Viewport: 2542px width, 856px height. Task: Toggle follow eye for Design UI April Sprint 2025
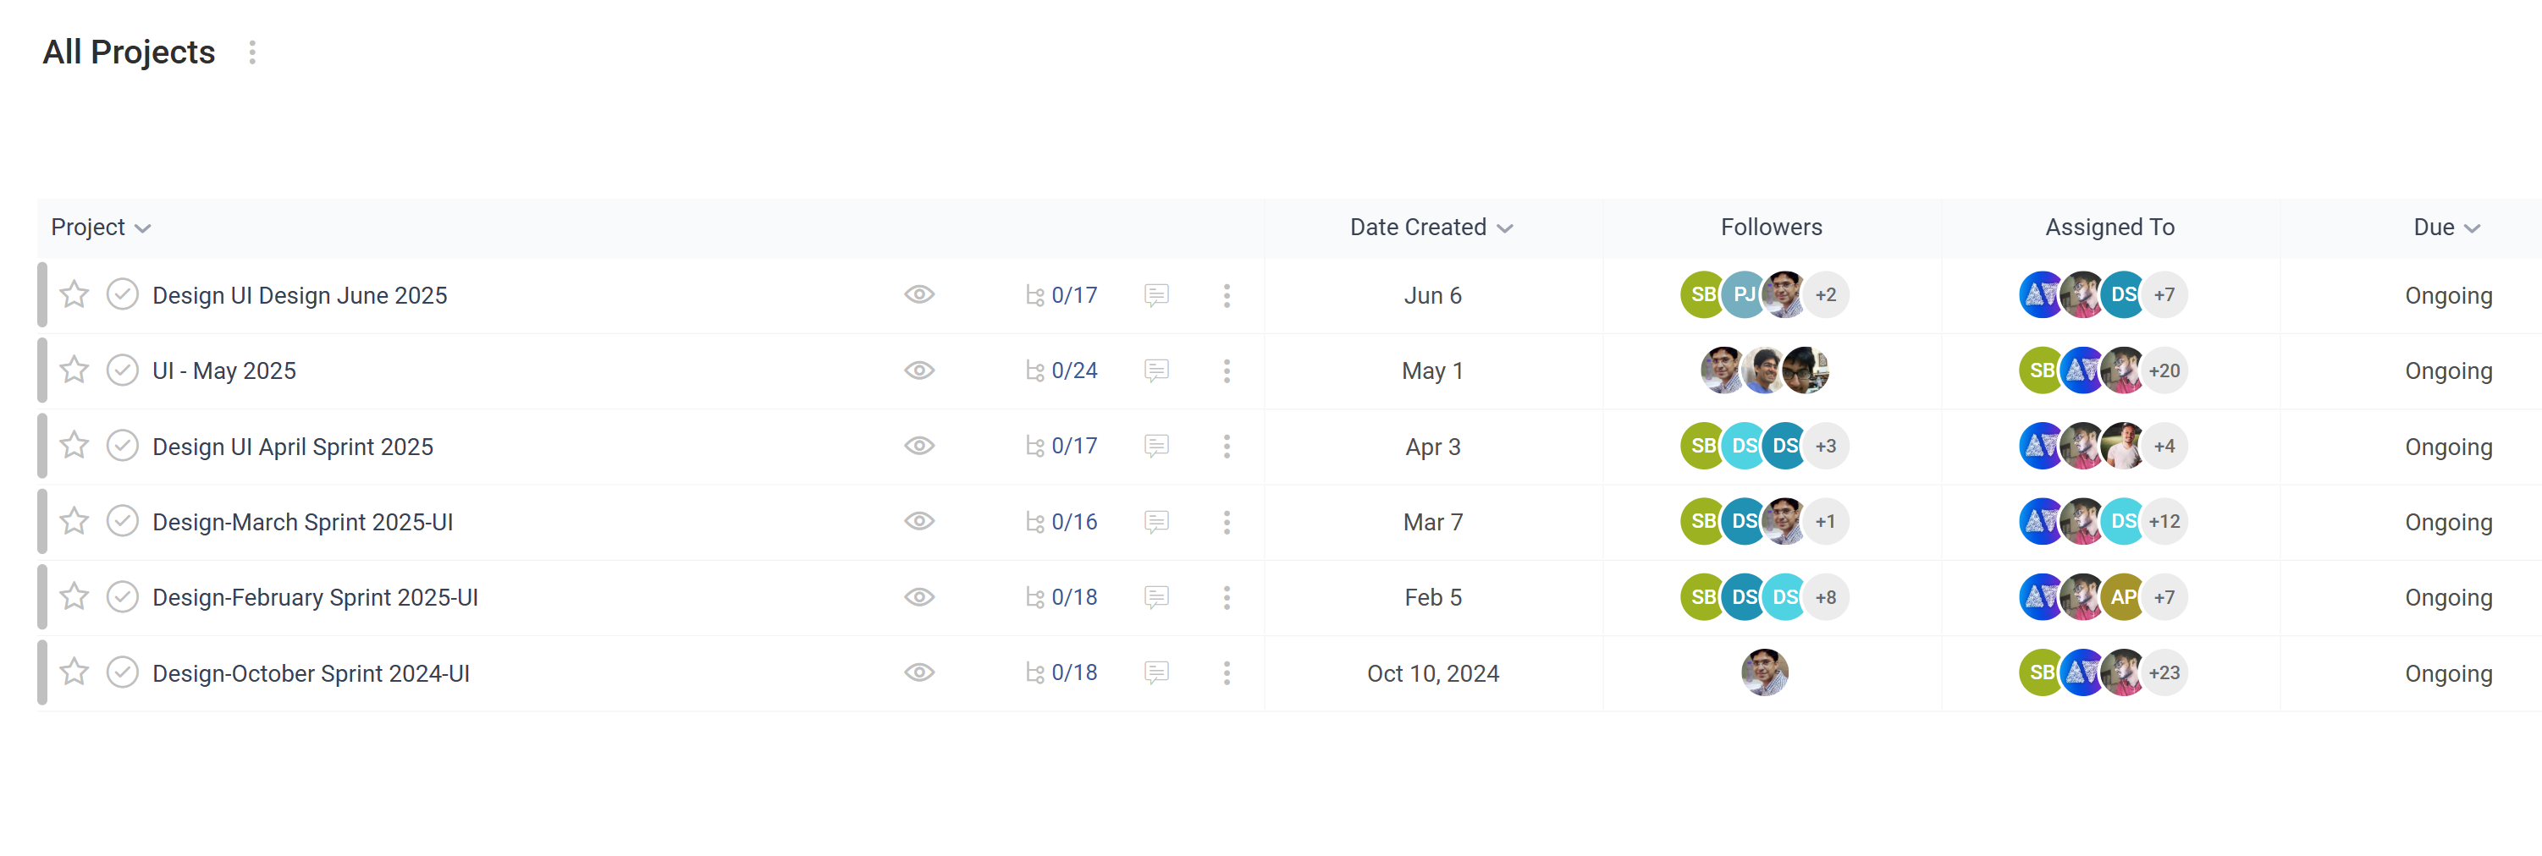tap(919, 446)
